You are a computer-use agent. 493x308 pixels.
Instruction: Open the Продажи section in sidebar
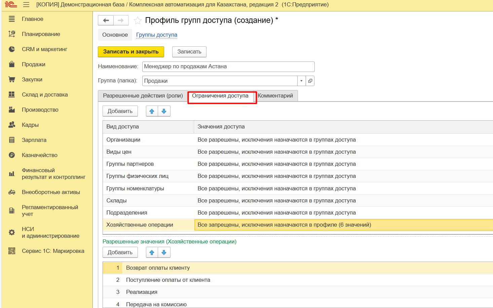coord(33,64)
